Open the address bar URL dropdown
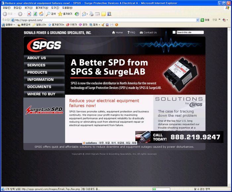 pyautogui.click(x=198, y=20)
